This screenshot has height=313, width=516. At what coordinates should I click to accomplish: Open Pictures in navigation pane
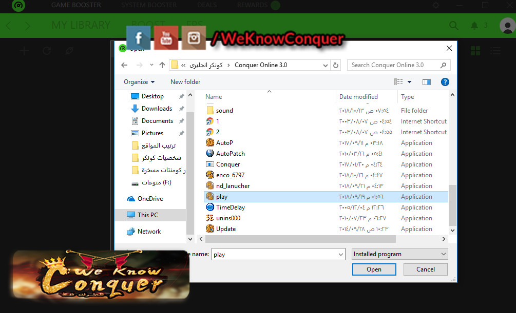tap(152, 133)
